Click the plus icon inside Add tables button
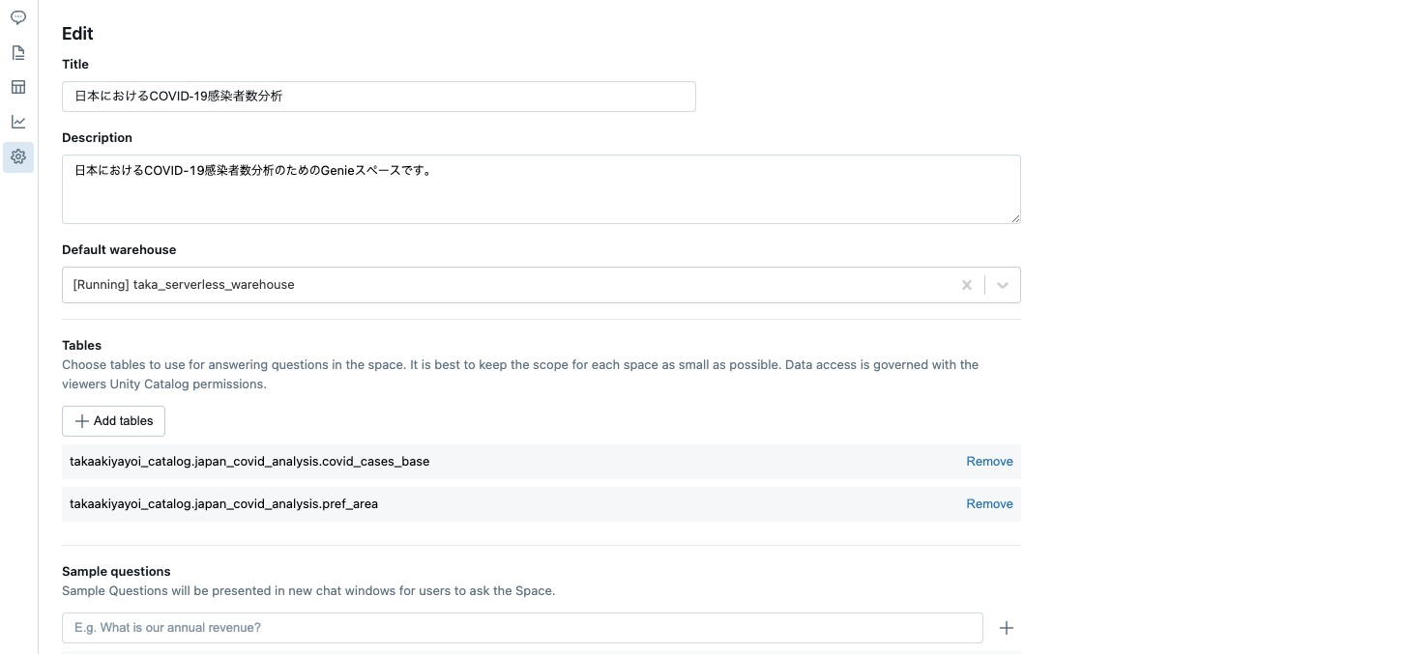This screenshot has width=1404, height=654. click(81, 420)
